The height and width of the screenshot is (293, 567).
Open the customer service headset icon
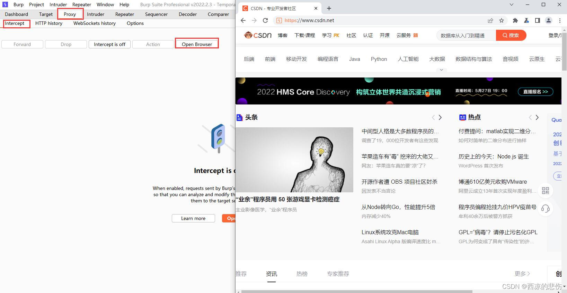click(546, 209)
